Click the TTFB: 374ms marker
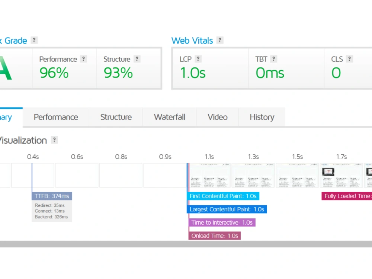This screenshot has height=279, width=372. (52, 196)
